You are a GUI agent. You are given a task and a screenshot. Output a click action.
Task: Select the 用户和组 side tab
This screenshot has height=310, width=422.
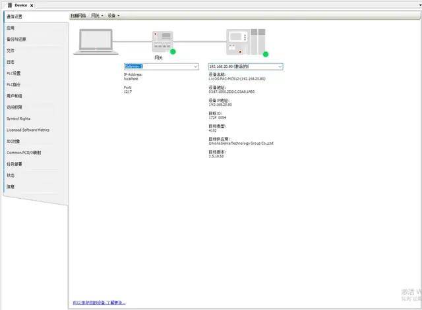(x=15, y=95)
